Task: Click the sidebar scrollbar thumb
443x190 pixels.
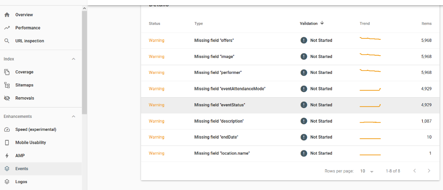Action: point(84,62)
